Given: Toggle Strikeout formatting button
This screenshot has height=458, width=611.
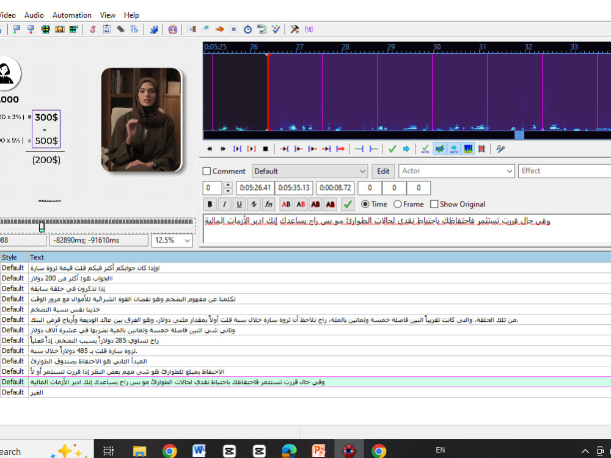Looking at the screenshot, I should click(x=254, y=204).
